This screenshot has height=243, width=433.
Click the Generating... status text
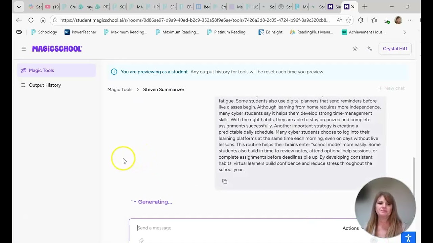[x=155, y=202]
